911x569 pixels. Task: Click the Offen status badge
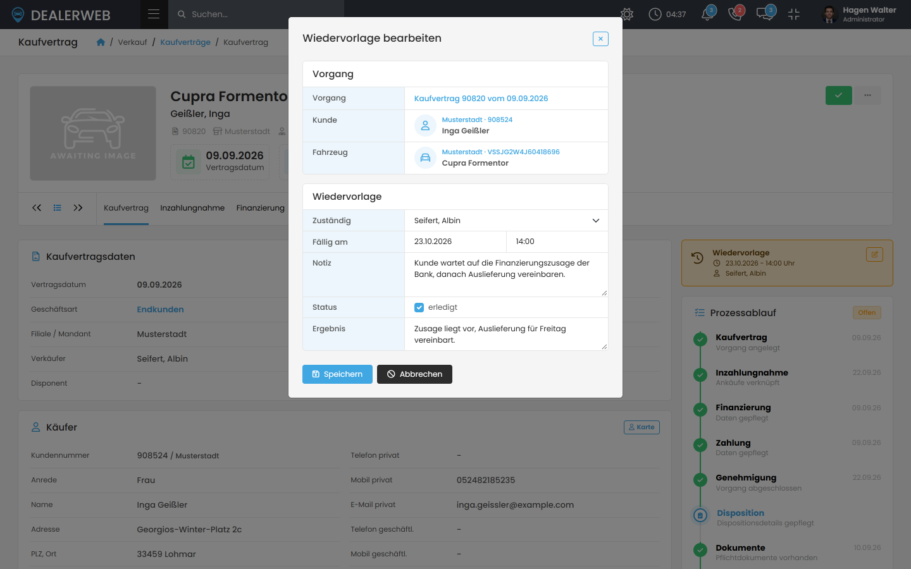867,313
